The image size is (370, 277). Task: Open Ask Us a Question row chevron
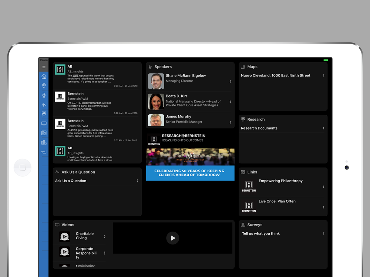(x=137, y=181)
